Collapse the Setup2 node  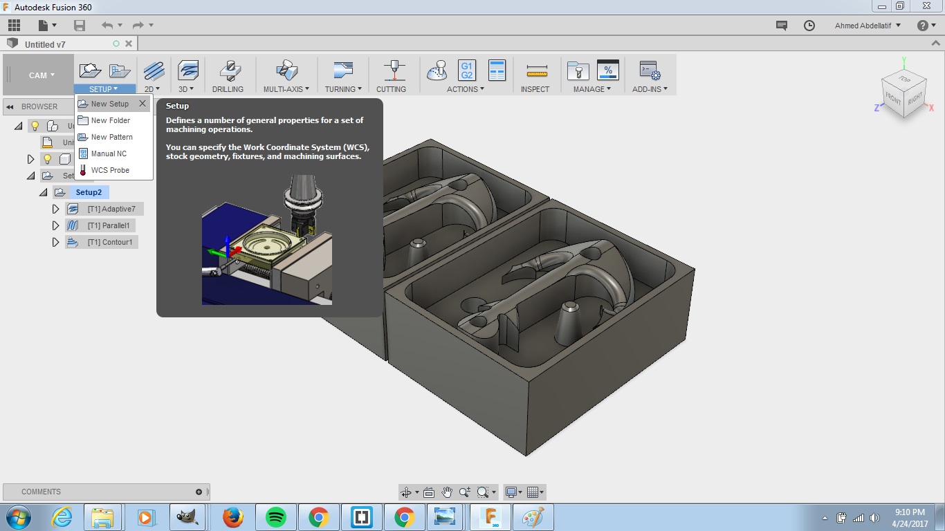pos(44,192)
